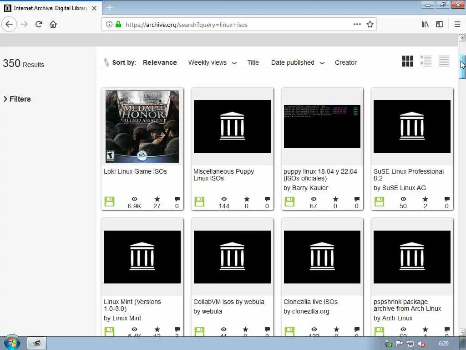Click 'by Barry Kauler' creator text
Screen dimensions: 466x350
click(306, 188)
